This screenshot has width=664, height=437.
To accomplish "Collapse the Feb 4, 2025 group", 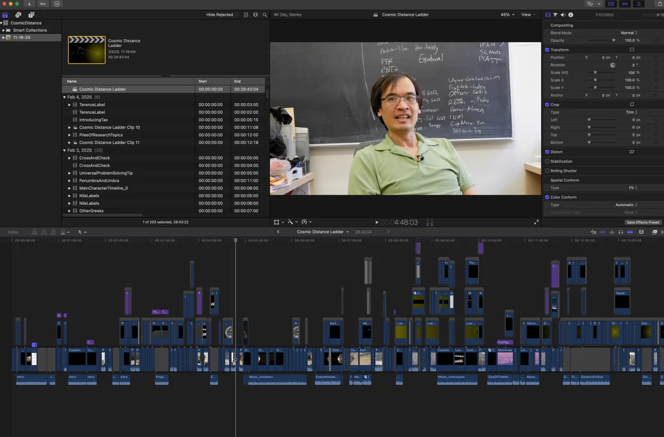I will pyautogui.click(x=64, y=97).
